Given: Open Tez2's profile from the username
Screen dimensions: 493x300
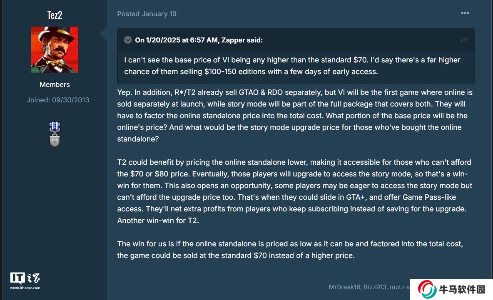Looking at the screenshot, I should pos(55,15).
